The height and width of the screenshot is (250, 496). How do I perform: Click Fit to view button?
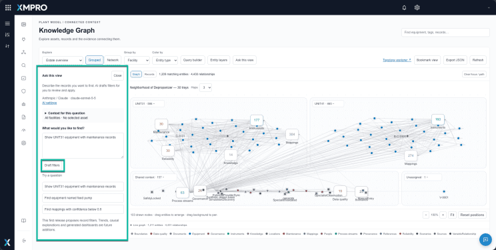[x=453, y=215]
